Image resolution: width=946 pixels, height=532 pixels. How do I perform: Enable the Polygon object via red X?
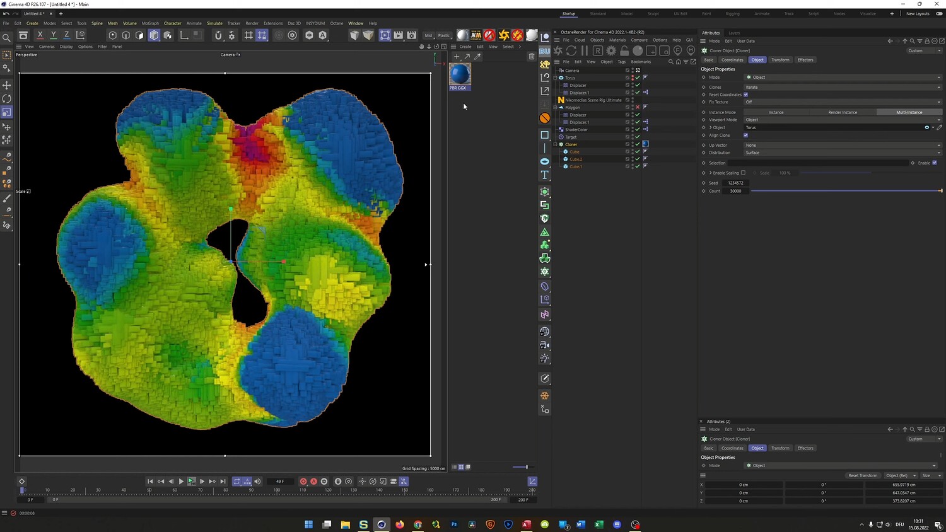click(x=638, y=107)
